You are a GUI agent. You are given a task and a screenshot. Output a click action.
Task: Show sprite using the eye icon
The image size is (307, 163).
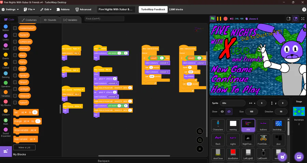[x=222, y=112]
